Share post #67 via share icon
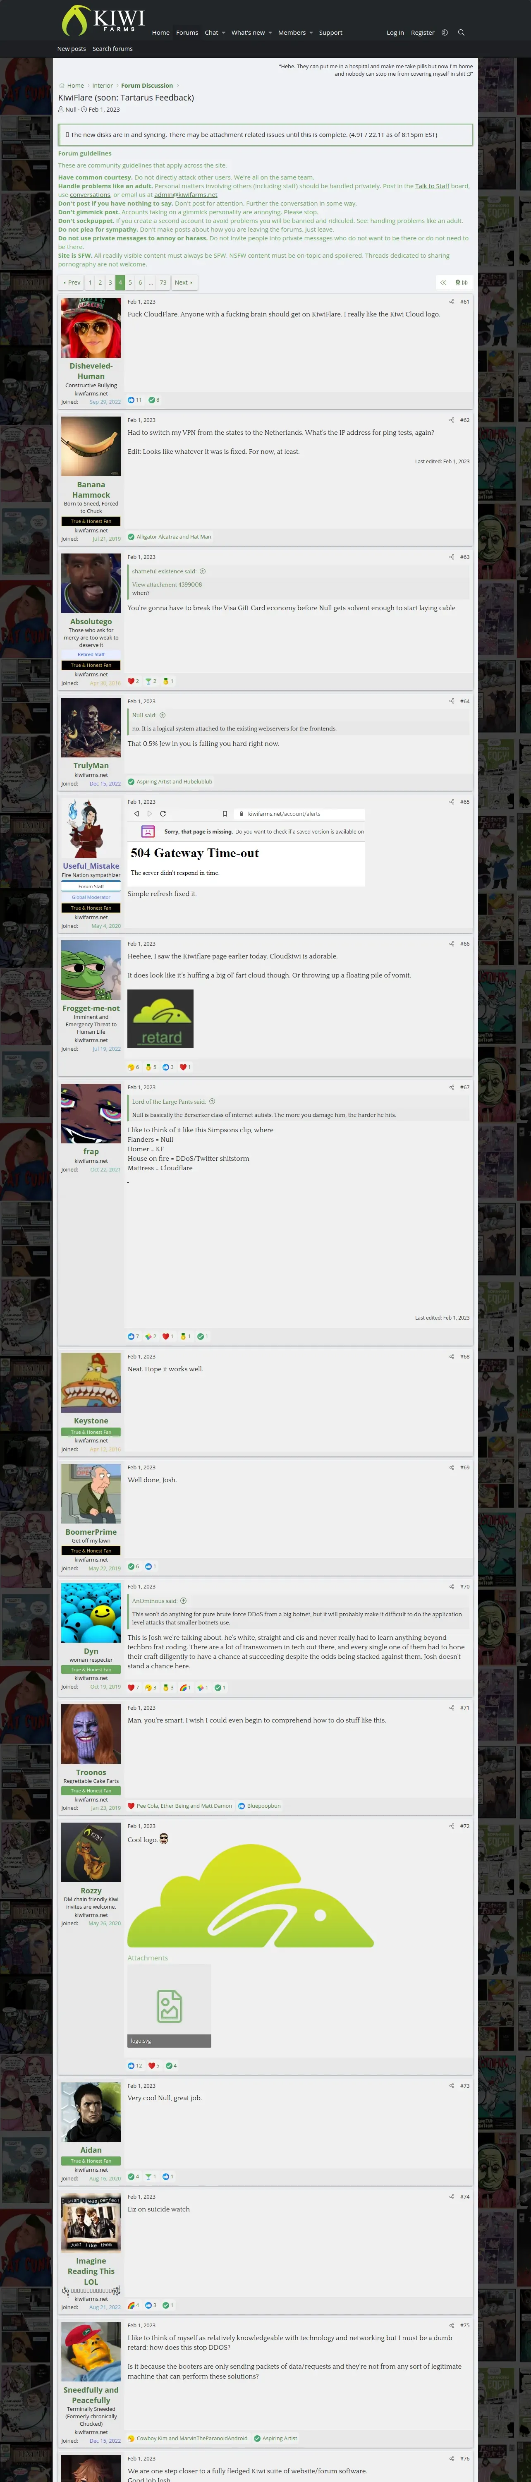The height and width of the screenshot is (2482, 531). 451,1087
